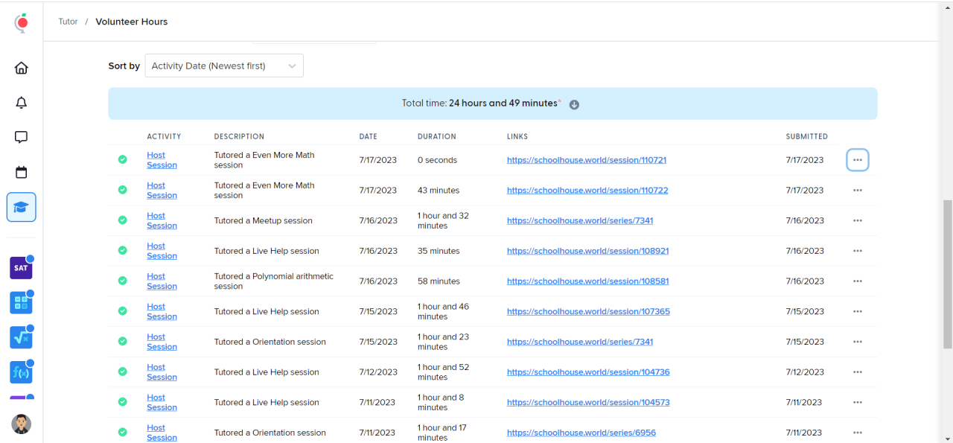The height and width of the screenshot is (443, 953).
Task: Open the calendar icon in sidebar
Action: click(x=22, y=173)
